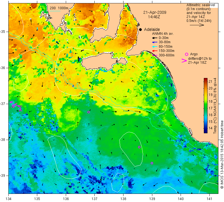Click the 'drifters@12h to' legend text
This screenshot has width=224, height=202.
(200, 59)
